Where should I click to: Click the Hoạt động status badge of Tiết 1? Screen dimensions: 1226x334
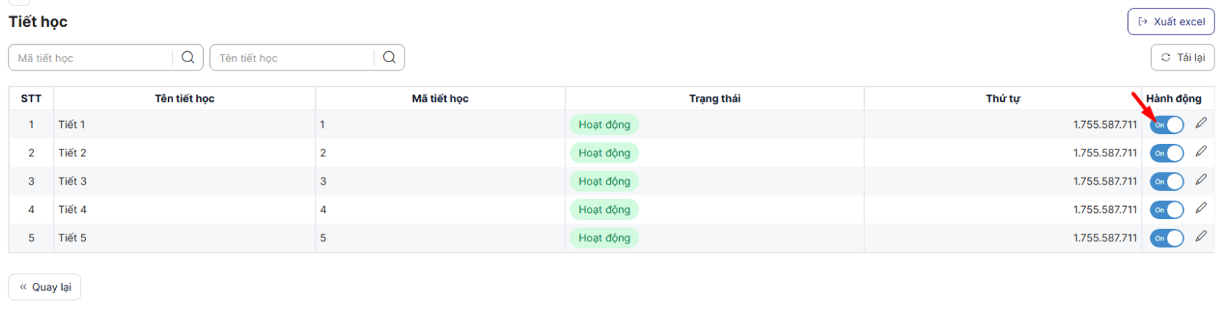604,125
